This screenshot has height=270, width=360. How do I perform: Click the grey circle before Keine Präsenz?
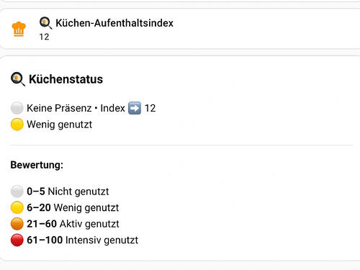coord(17,108)
